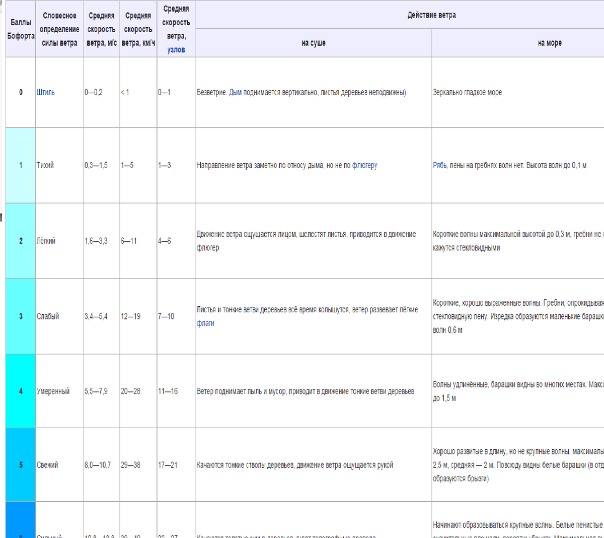
Task: Select the 'Слабый' wind name cell
Action: pyautogui.click(x=59, y=316)
